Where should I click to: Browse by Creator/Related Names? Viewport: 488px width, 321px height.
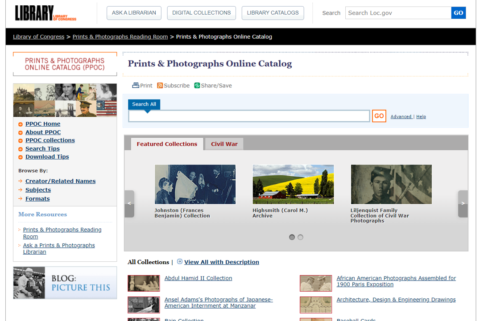click(x=60, y=181)
